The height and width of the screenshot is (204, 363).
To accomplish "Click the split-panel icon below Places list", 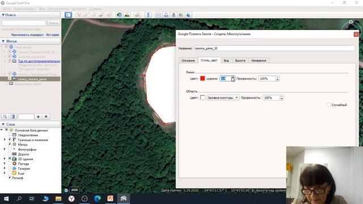I will coord(13,117).
